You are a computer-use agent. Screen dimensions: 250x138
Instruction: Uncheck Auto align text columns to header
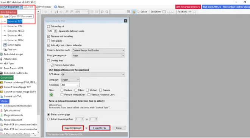tap(48, 45)
